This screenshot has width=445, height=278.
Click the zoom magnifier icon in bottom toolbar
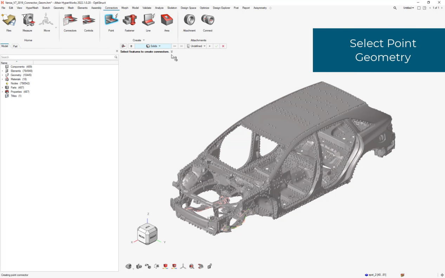192,266
